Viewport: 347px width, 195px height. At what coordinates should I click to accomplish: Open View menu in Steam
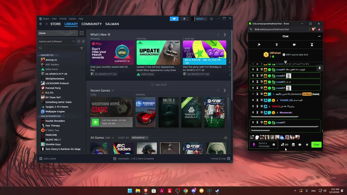click(54, 19)
